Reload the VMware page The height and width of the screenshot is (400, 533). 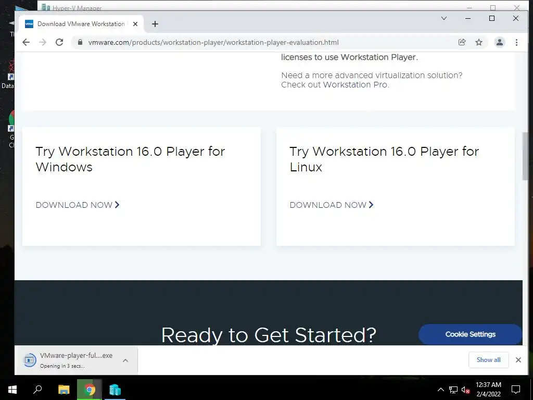coord(59,42)
